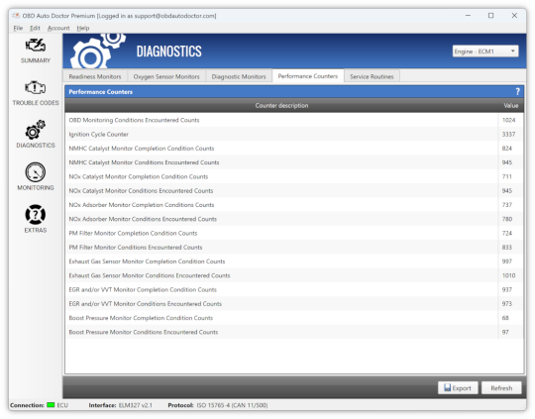Select Boost Pressure Monitor Conditions Encountered Counts
This screenshot has height=419, width=535.
[294, 333]
